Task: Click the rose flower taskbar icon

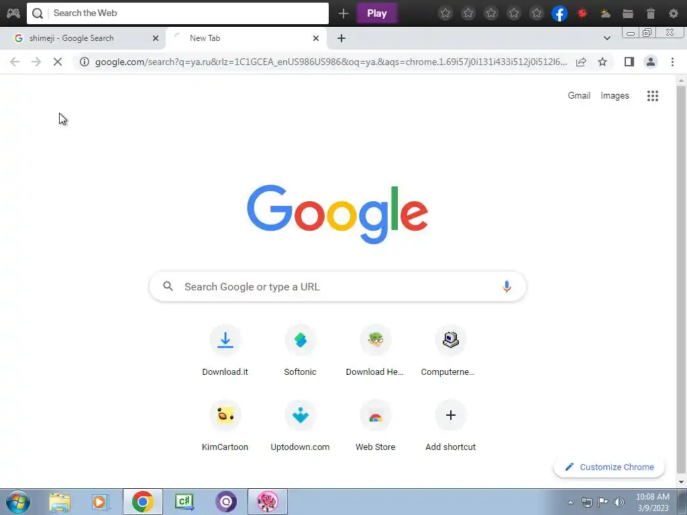Action: click(x=268, y=502)
